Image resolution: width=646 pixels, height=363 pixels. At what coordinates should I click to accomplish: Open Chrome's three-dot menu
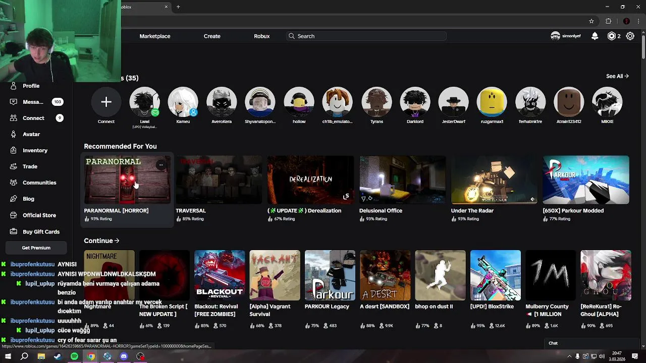(x=638, y=21)
